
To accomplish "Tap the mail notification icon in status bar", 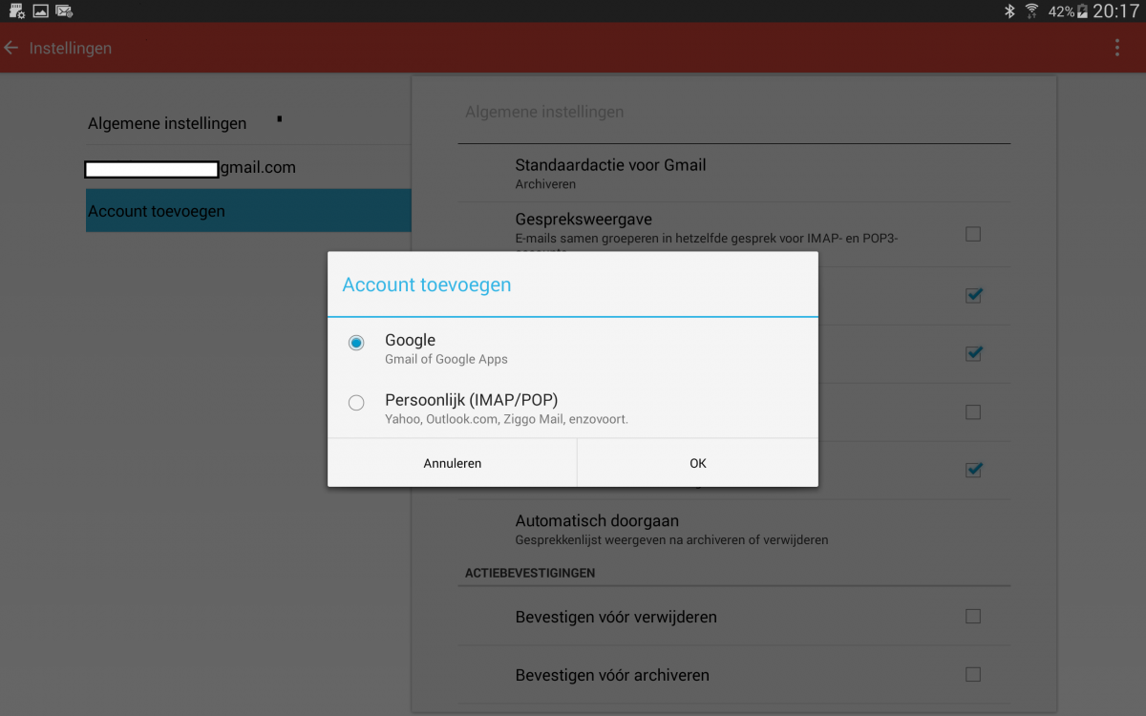I will click(x=64, y=11).
